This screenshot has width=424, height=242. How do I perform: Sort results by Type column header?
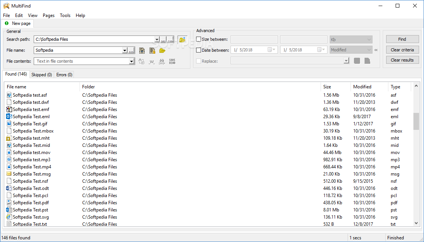click(x=399, y=87)
